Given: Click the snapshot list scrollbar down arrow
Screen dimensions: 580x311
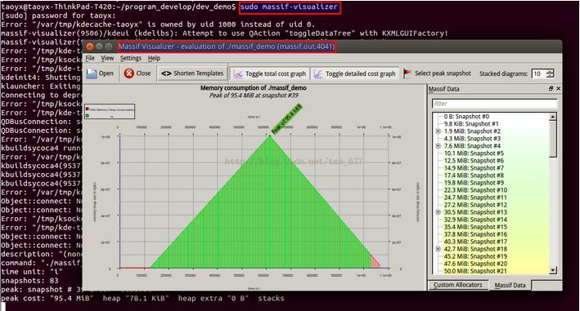Looking at the screenshot, I should pos(553,270).
